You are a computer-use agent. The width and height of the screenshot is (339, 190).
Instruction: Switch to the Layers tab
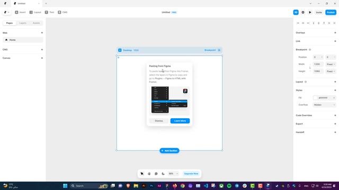coord(23,23)
